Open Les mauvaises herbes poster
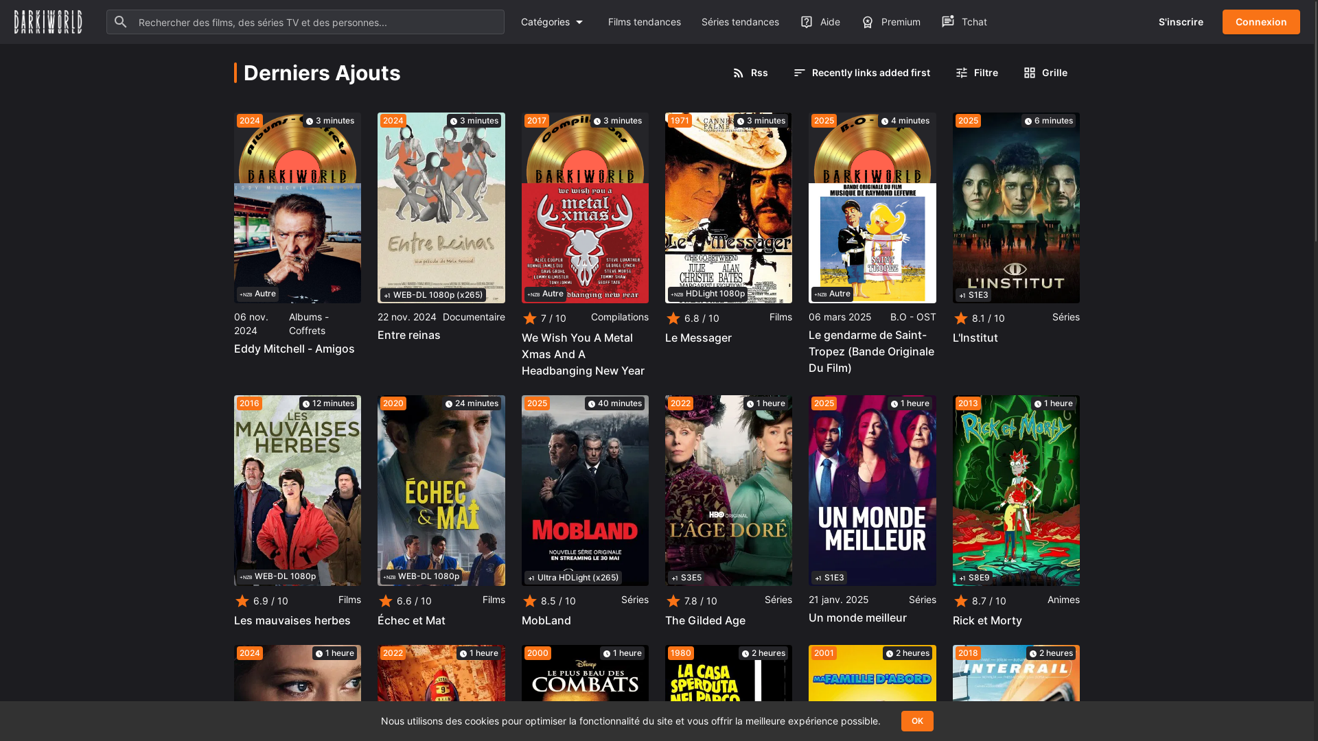The image size is (1318, 741). pos(297,491)
